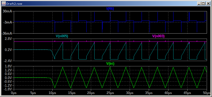This screenshot has height=97, width=212.
Task: Click the 30mA vertical axis label
Action: pyautogui.click(x=7, y=12)
